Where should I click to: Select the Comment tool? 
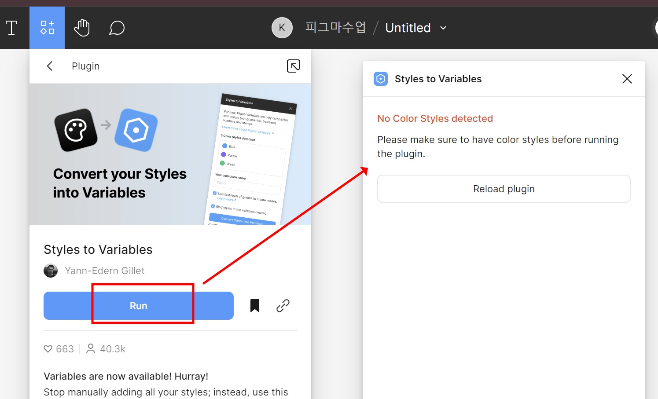117,28
